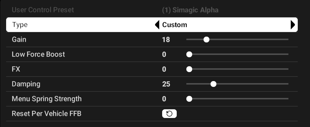Select the FX setting label
310x127 pixels.
click(16, 69)
